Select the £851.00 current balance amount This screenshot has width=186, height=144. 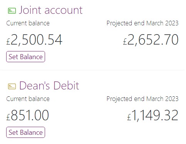(28, 115)
